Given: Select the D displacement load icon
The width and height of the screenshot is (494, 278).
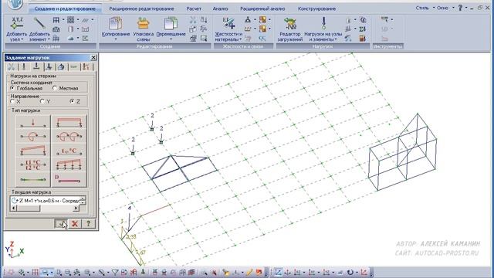Looking at the screenshot, I should click(69, 179).
